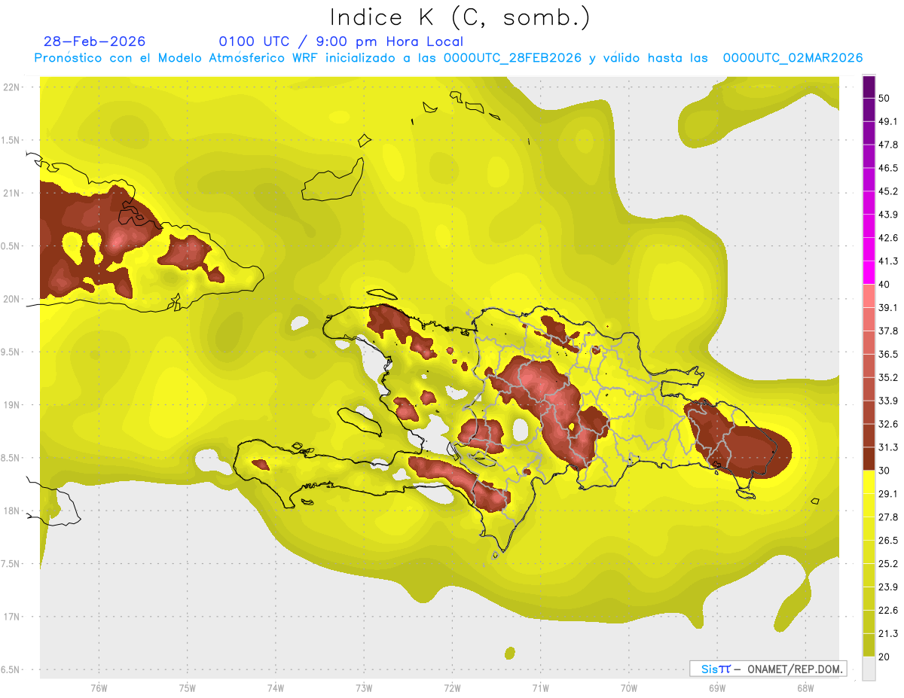Click the longitude label '71W'

pyautogui.click(x=540, y=688)
